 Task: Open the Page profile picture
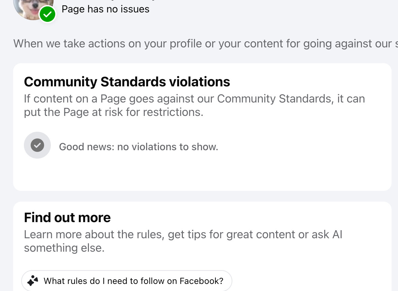33,9
